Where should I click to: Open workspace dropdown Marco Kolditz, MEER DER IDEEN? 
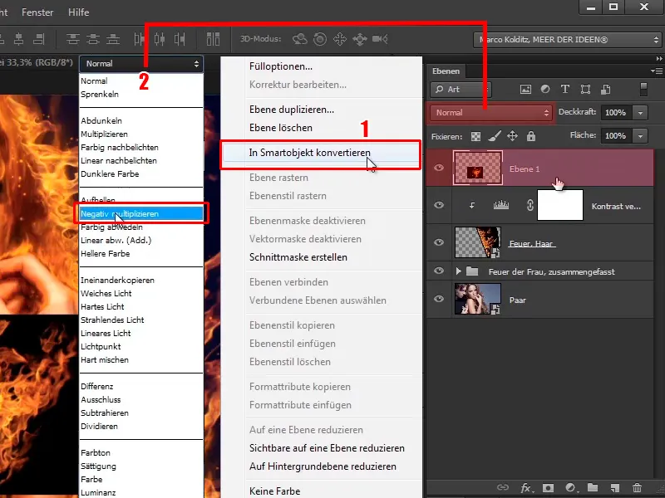coord(568,40)
